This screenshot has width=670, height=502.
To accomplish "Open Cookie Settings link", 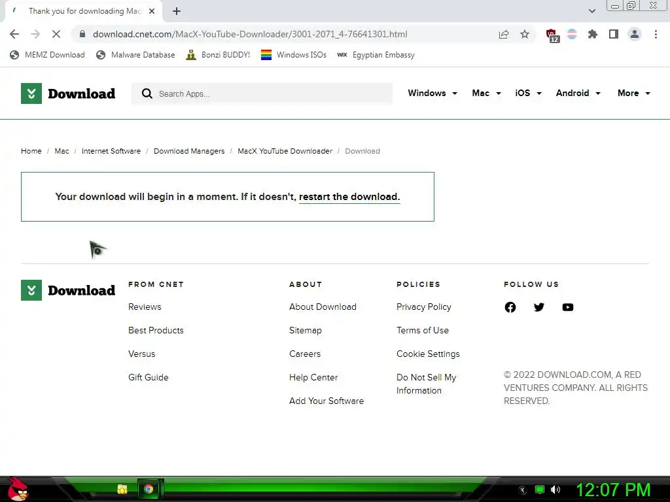I will 428,354.
